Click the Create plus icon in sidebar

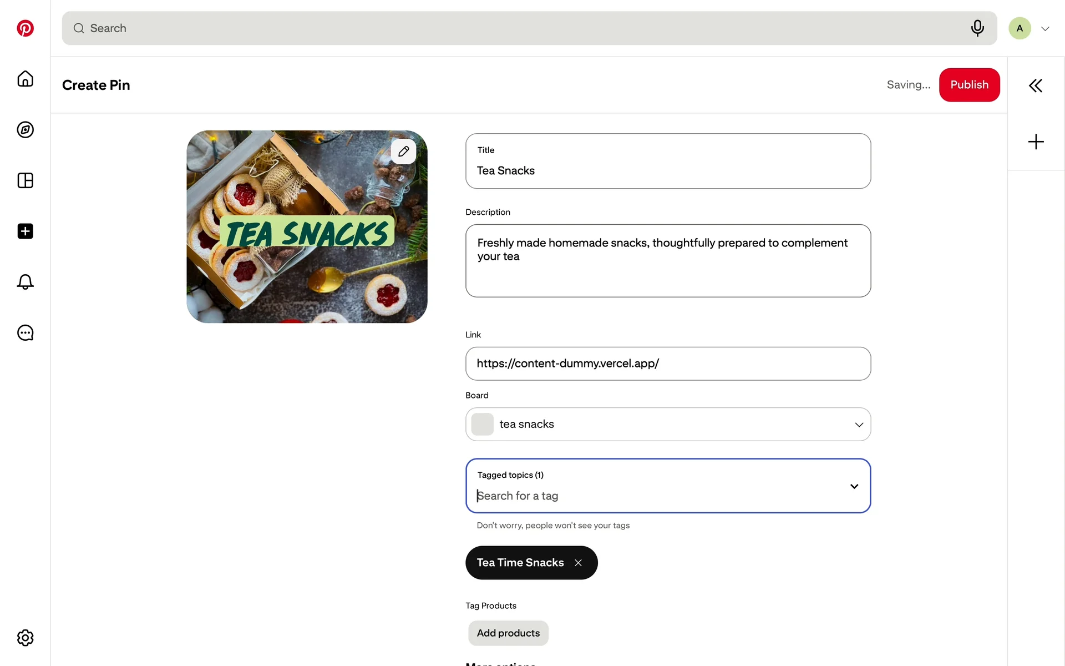25,231
